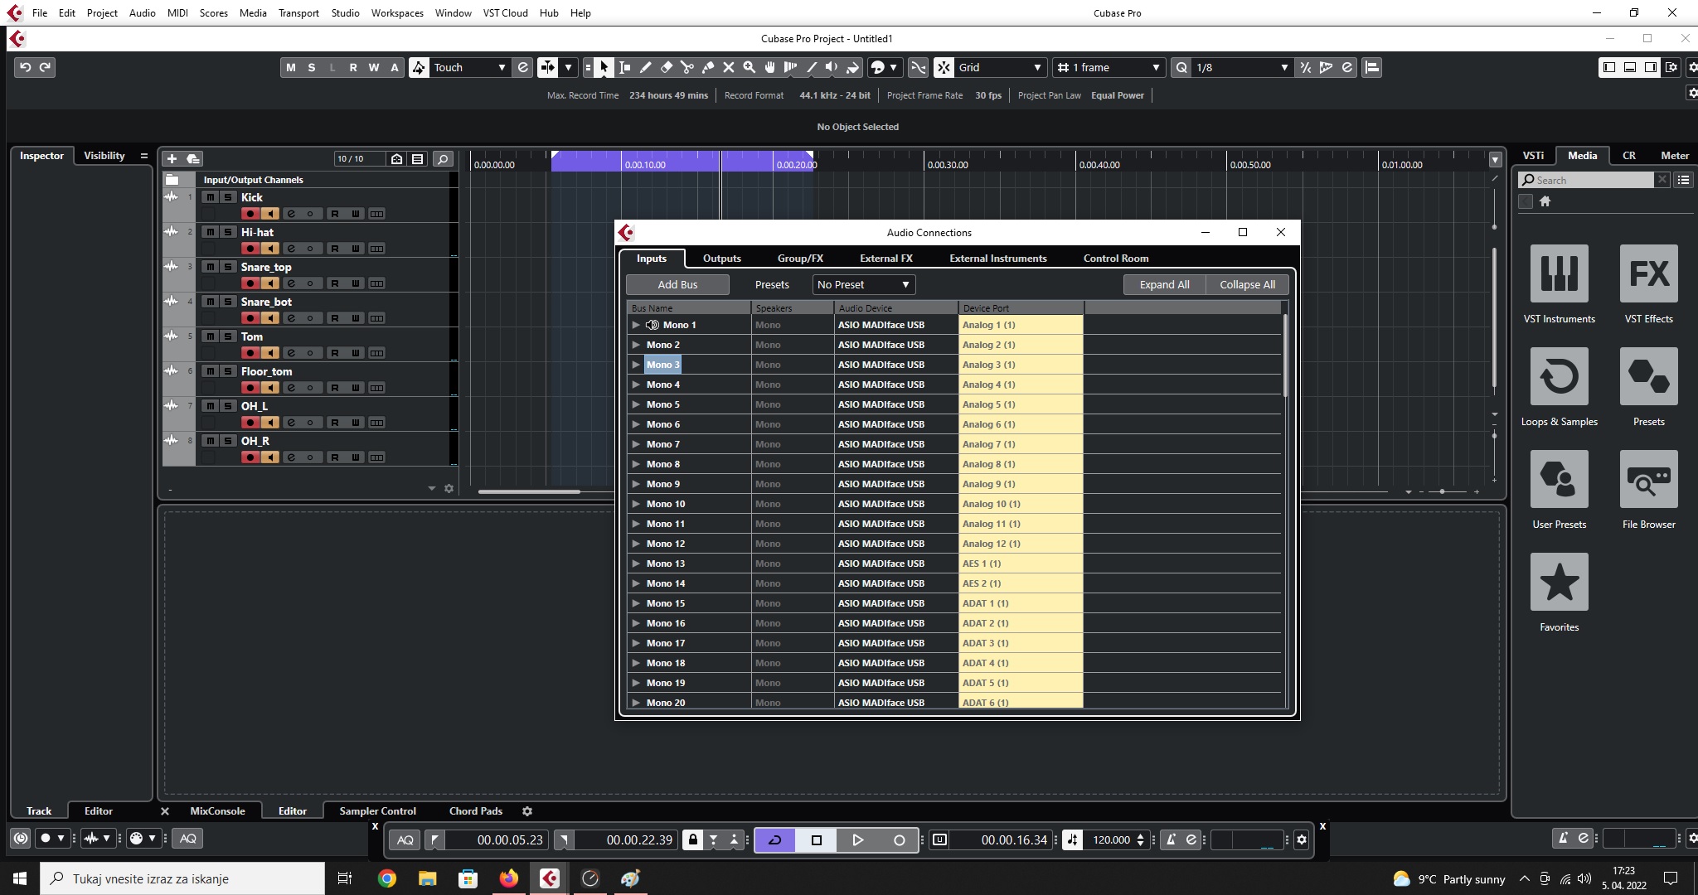Select the Split scissors tool

(x=686, y=67)
